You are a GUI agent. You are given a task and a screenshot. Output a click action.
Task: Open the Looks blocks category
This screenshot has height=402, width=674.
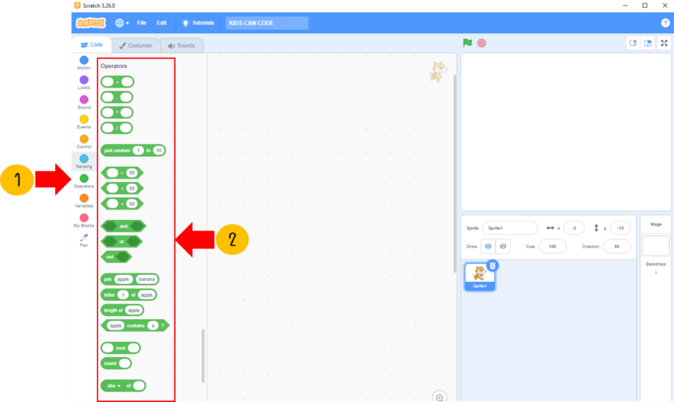click(x=84, y=80)
